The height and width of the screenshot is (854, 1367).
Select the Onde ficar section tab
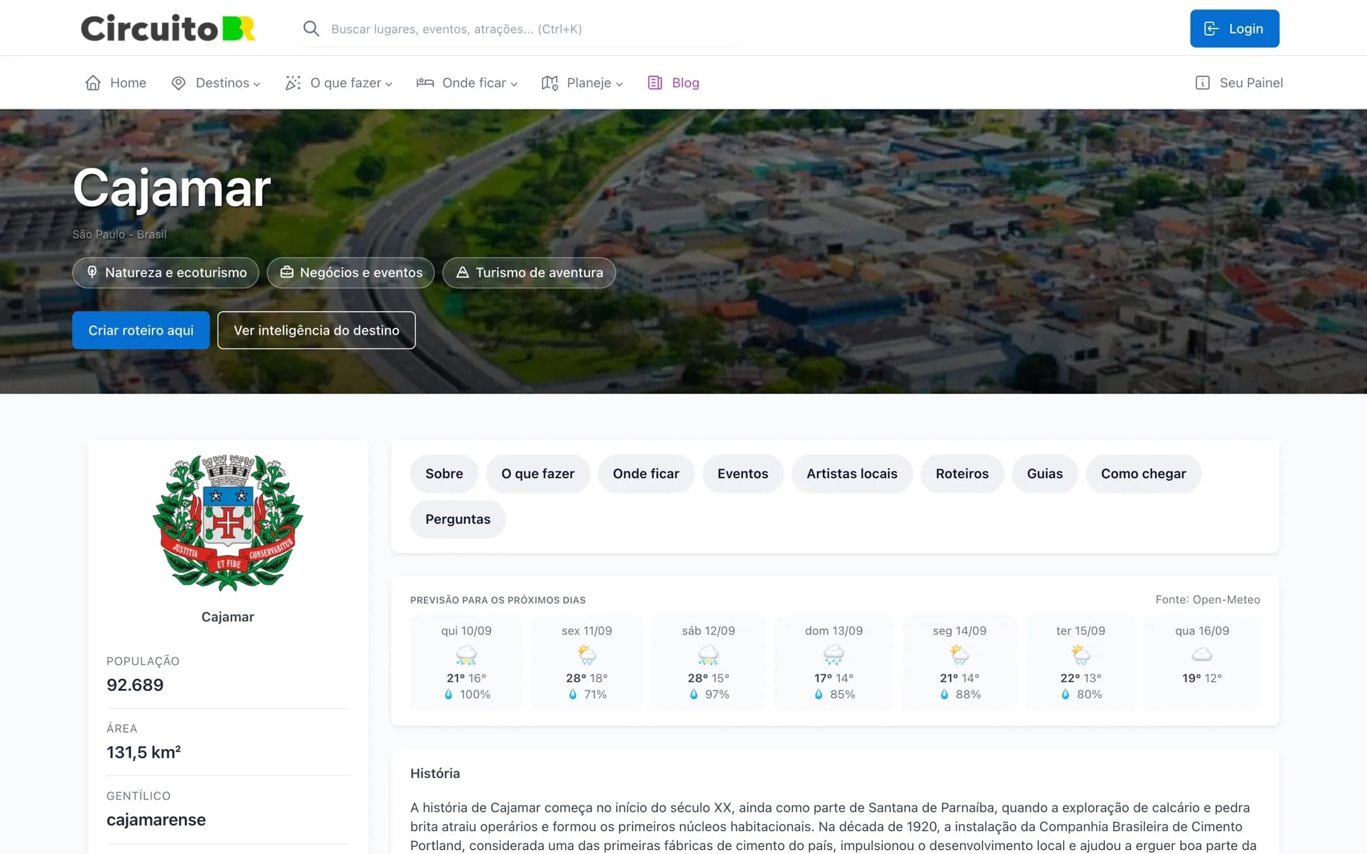[646, 474]
